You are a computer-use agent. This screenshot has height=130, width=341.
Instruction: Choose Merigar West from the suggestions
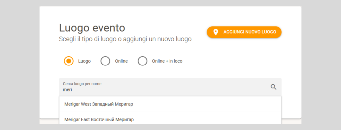(x=170, y=104)
